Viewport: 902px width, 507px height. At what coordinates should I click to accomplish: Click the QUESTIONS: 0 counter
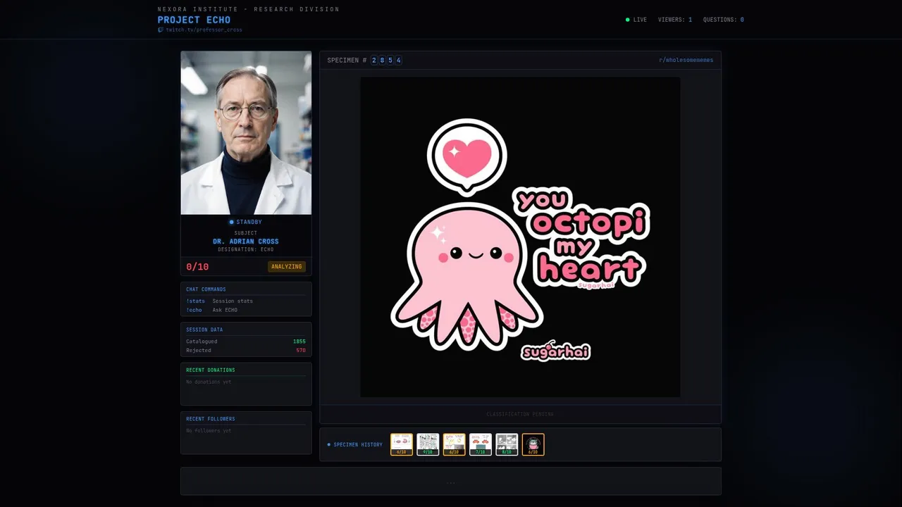pos(723,20)
